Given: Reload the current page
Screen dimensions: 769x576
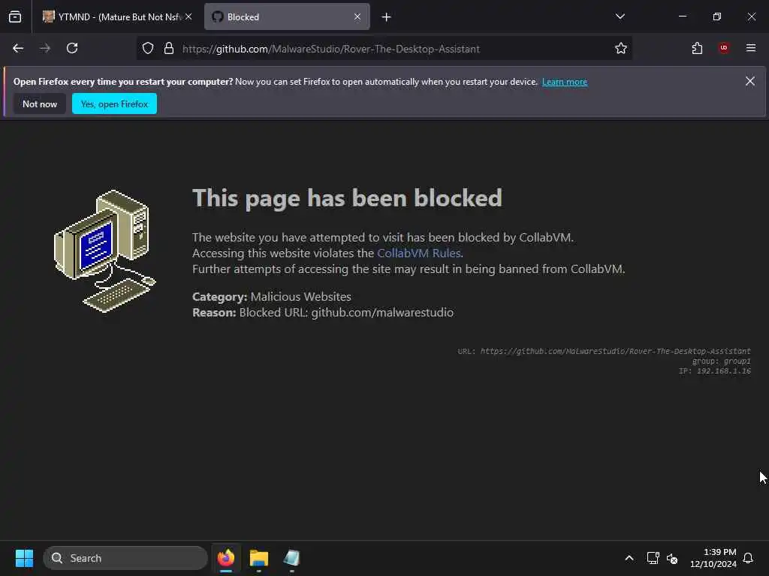Looking at the screenshot, I should 72,49.
